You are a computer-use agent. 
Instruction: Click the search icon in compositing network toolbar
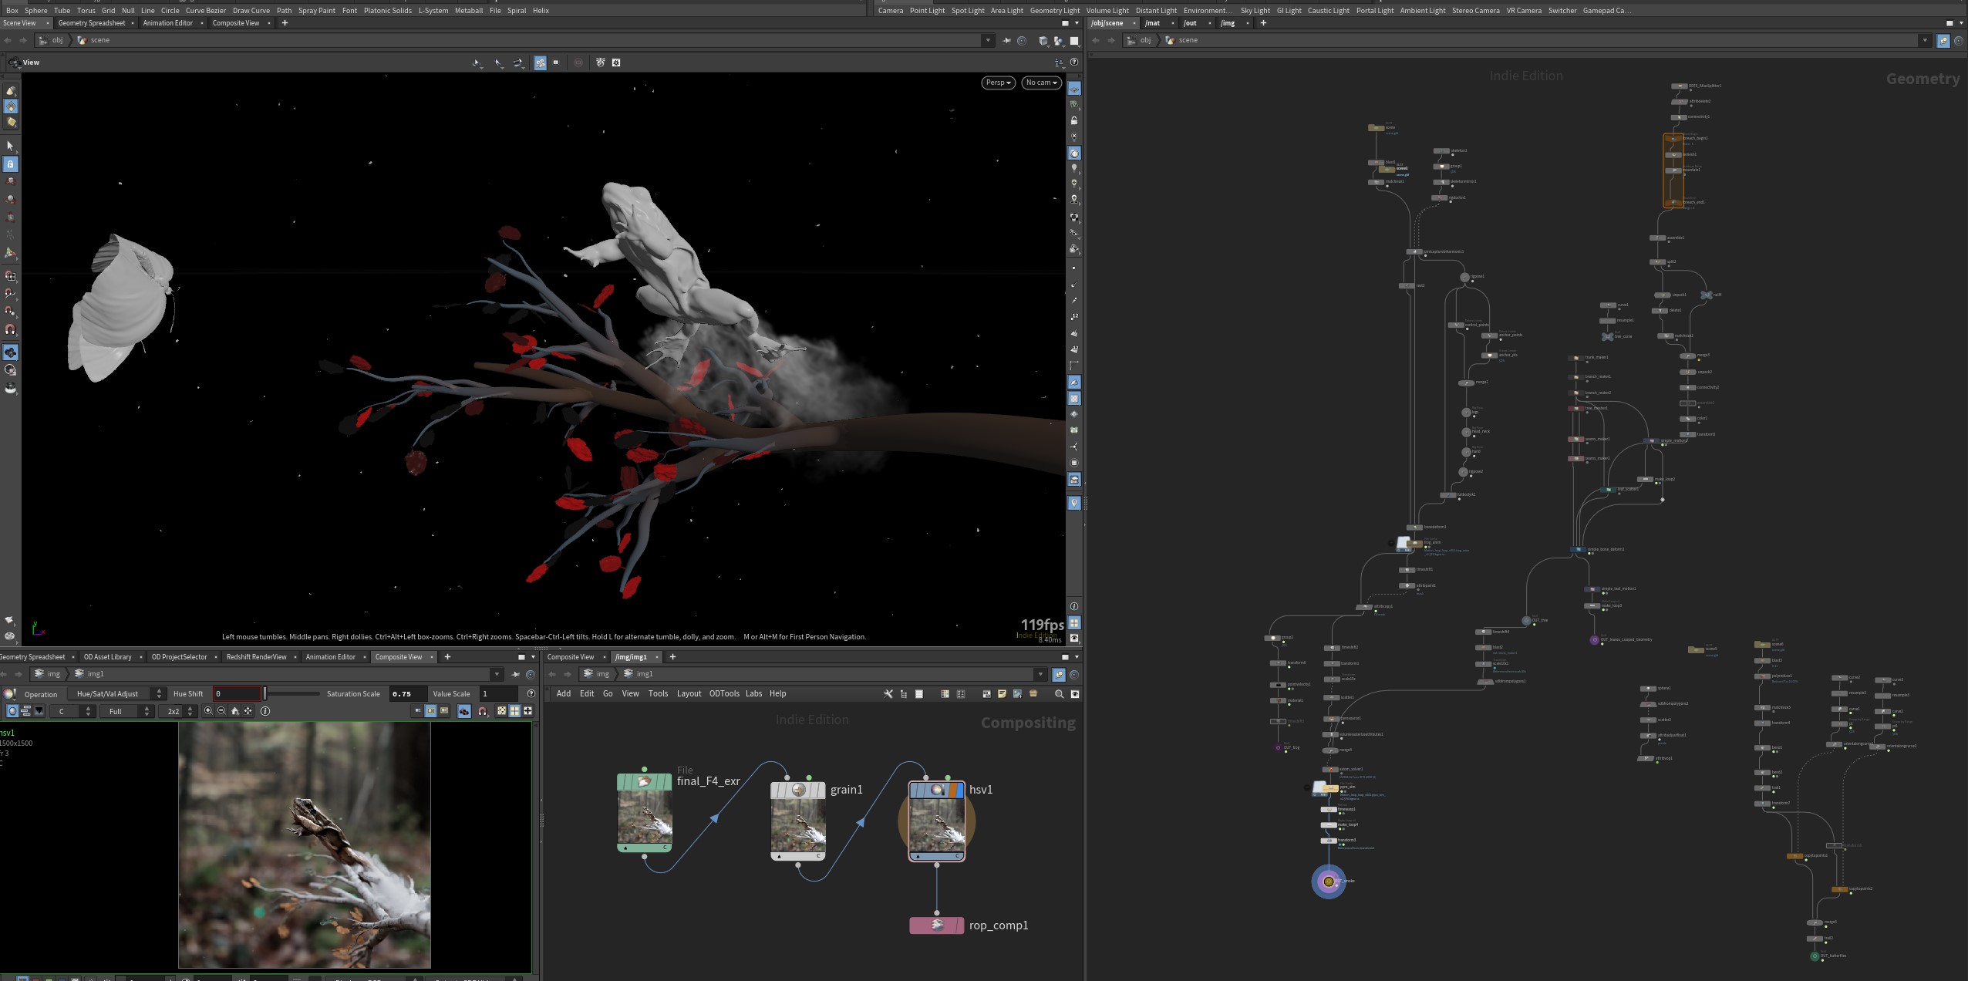tap(1059, 694)
